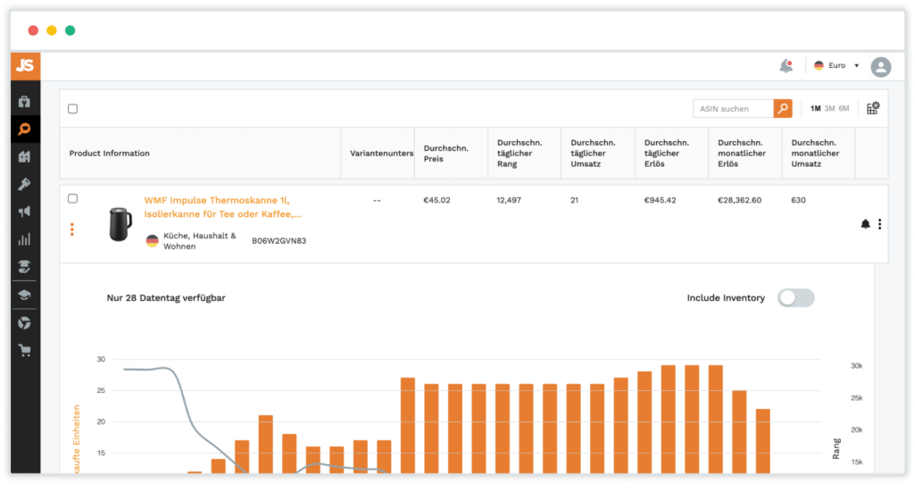Open the shopping cart sidebar icon
Screen dimensions: 914x483
(24, 350)
